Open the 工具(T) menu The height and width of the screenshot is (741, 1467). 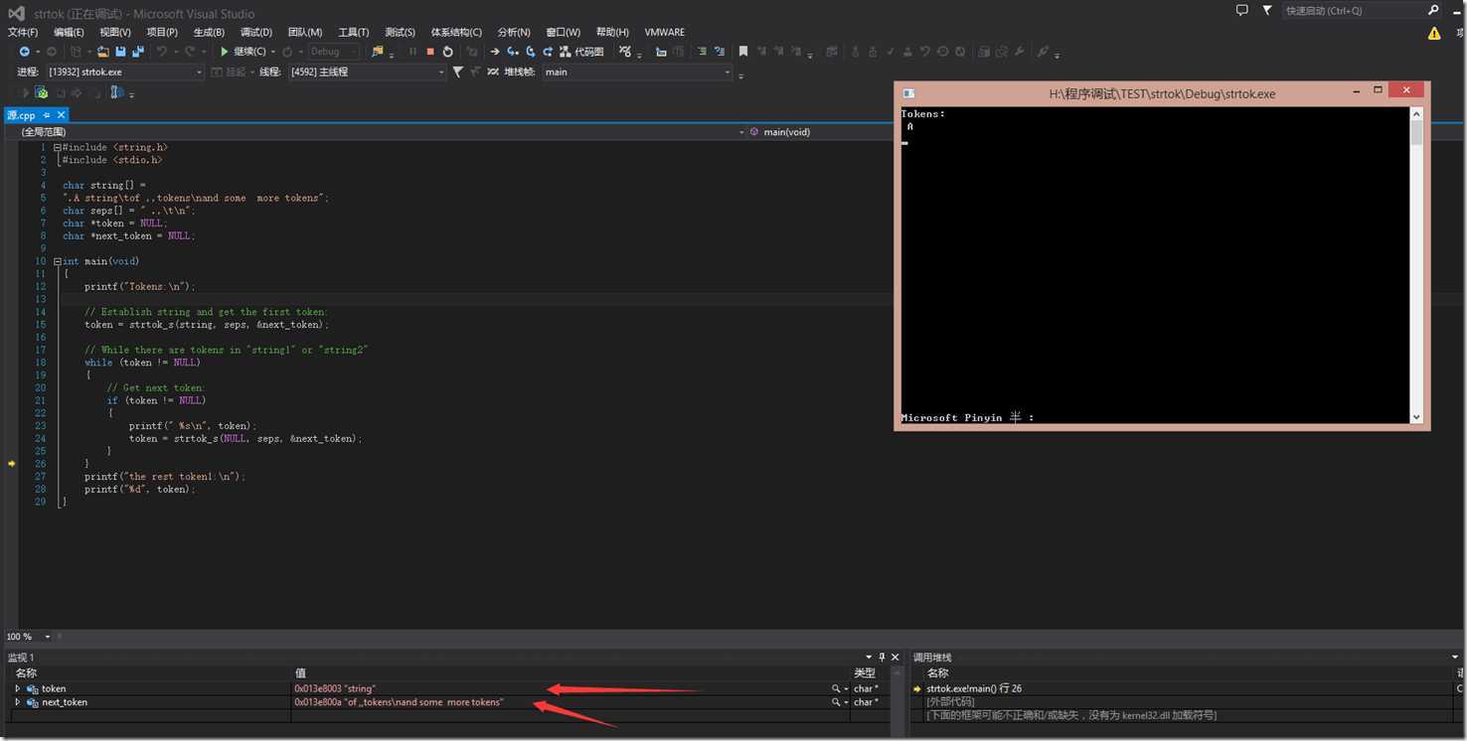tap(353, 33)
